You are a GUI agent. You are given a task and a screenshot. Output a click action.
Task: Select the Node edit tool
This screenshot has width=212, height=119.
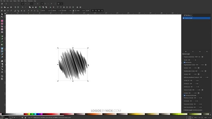2,17
